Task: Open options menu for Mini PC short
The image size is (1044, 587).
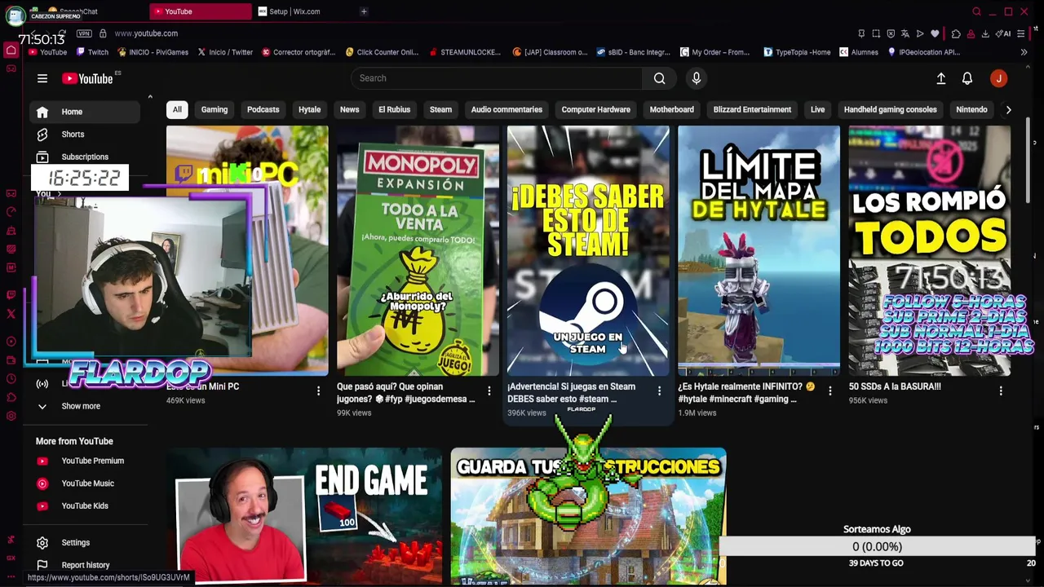Action: [319, 391]
